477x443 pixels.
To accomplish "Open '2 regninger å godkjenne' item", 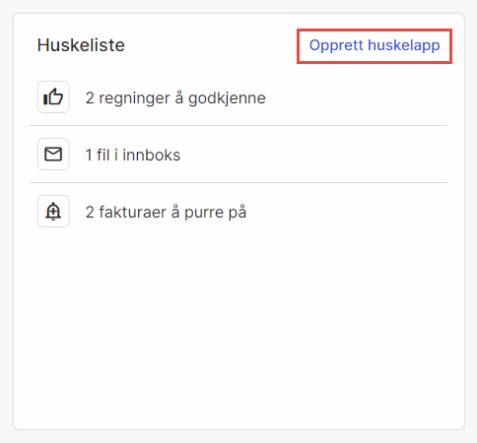I will [238, 97].
